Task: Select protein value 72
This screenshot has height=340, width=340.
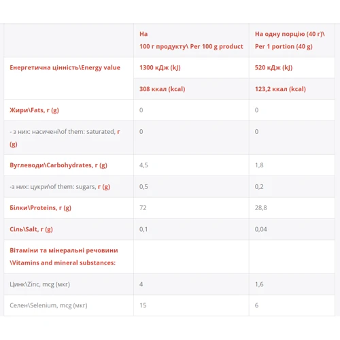Action: click(x=143, y=208)
